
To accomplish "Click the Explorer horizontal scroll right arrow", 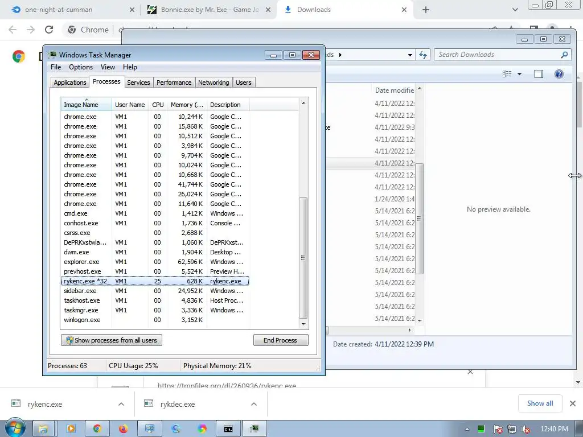I will point(409,330).
